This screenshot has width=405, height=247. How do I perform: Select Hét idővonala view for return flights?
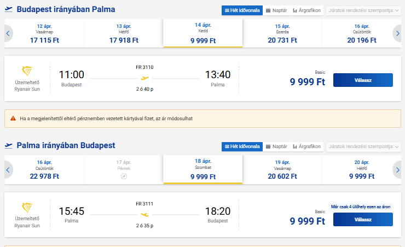241,146
